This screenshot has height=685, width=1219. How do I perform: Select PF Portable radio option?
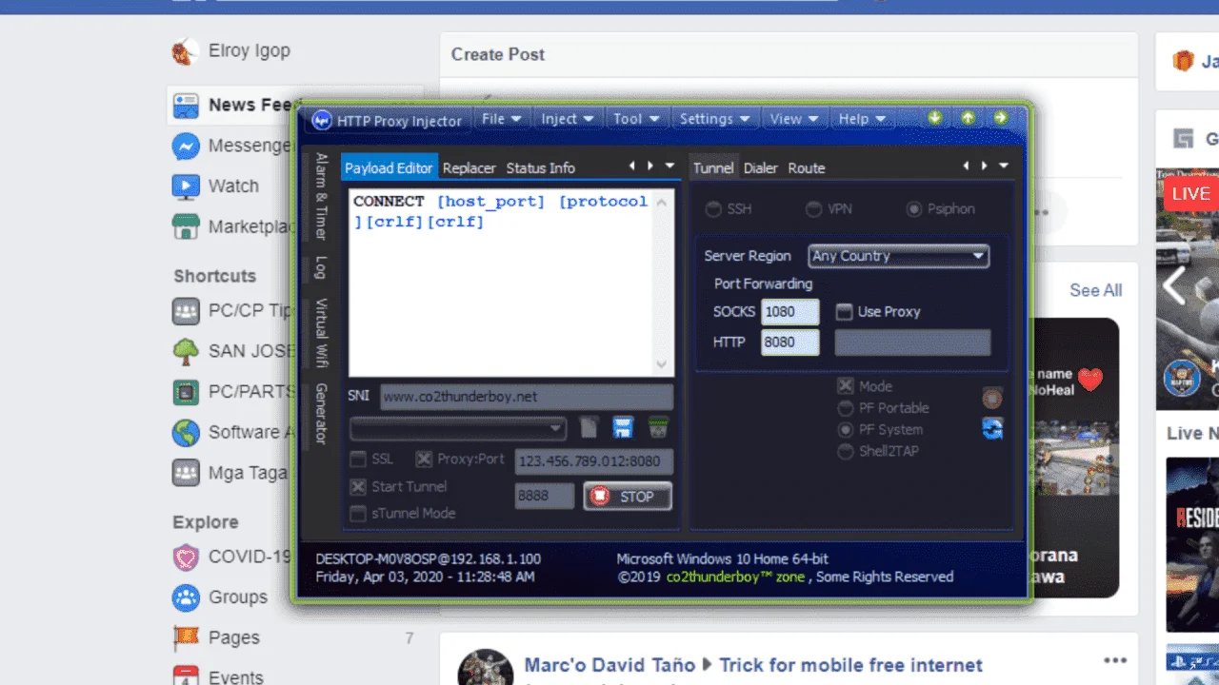coord(845,408)
